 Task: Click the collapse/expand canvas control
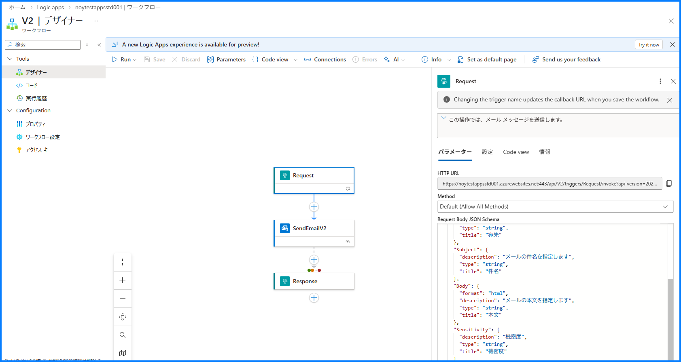tap(123, 262)
